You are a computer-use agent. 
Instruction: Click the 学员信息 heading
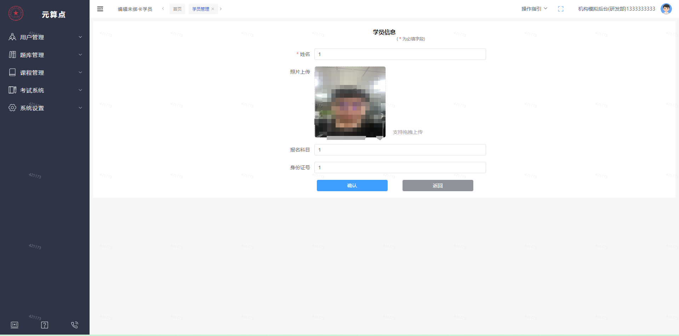[x=384, y=32]
